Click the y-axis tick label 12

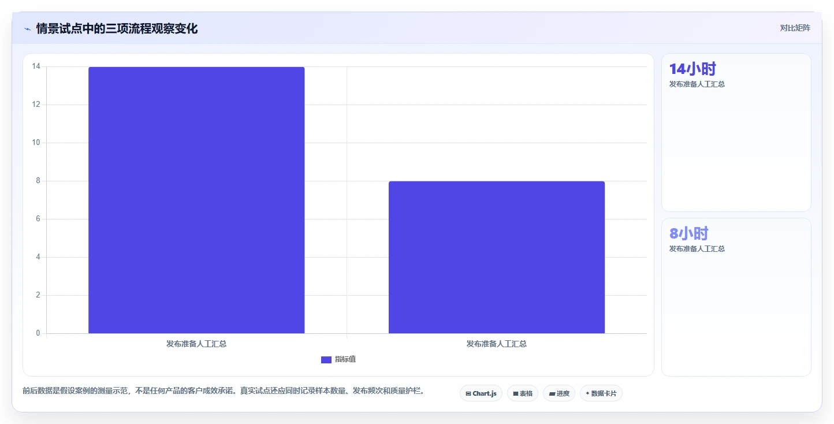[36, 105]
